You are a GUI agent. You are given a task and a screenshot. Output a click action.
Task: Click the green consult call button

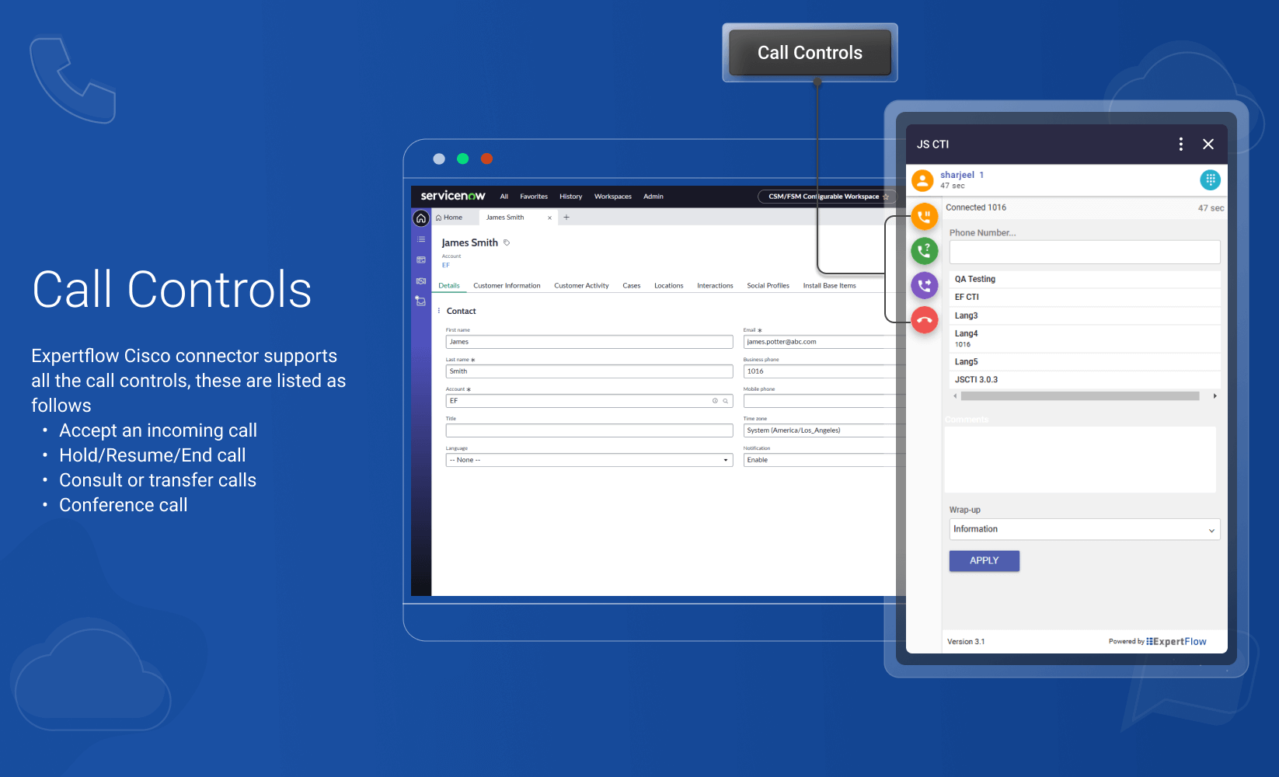click(x=924, y=251)
